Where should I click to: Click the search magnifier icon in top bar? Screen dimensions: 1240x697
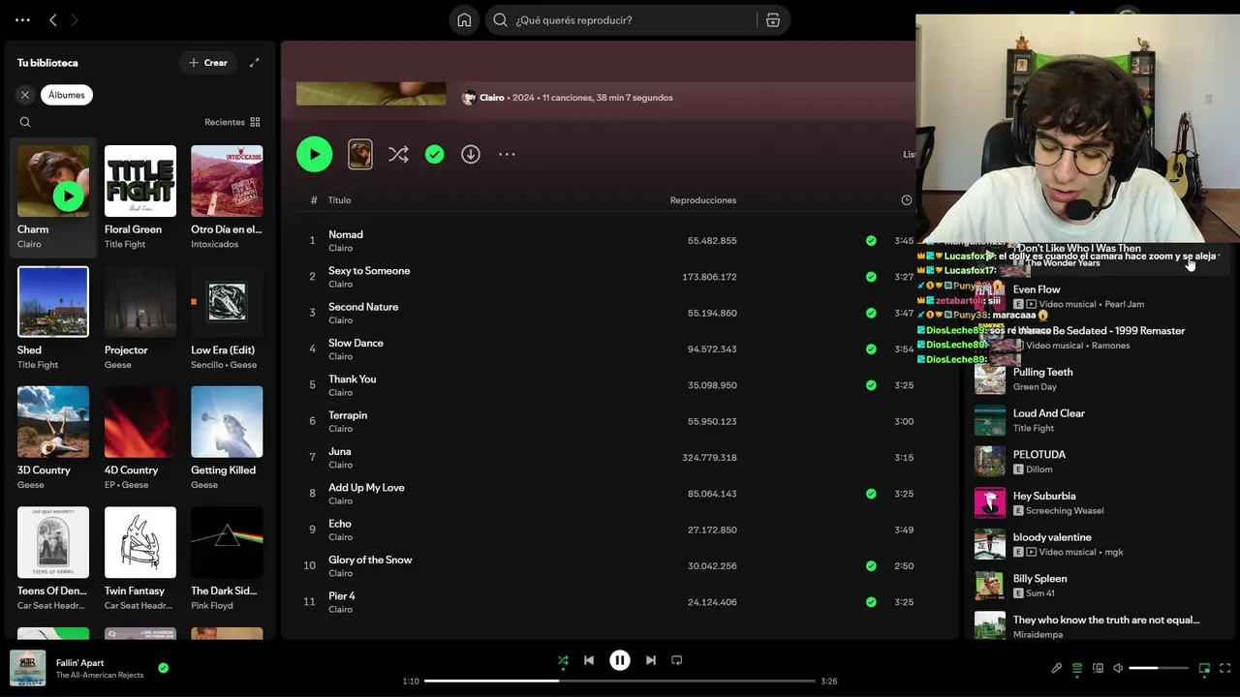pos(501,19)
